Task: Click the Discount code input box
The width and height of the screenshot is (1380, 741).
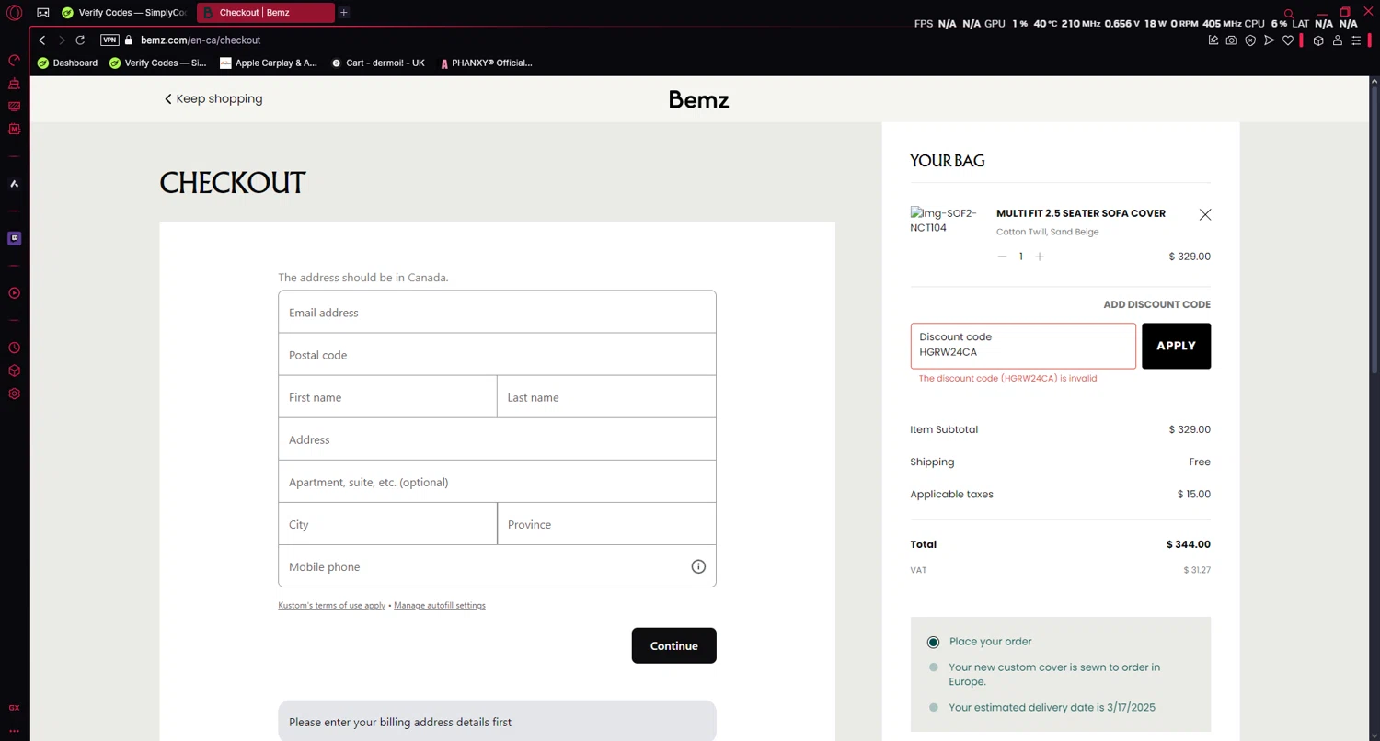Action: (x=1023, y=346)
